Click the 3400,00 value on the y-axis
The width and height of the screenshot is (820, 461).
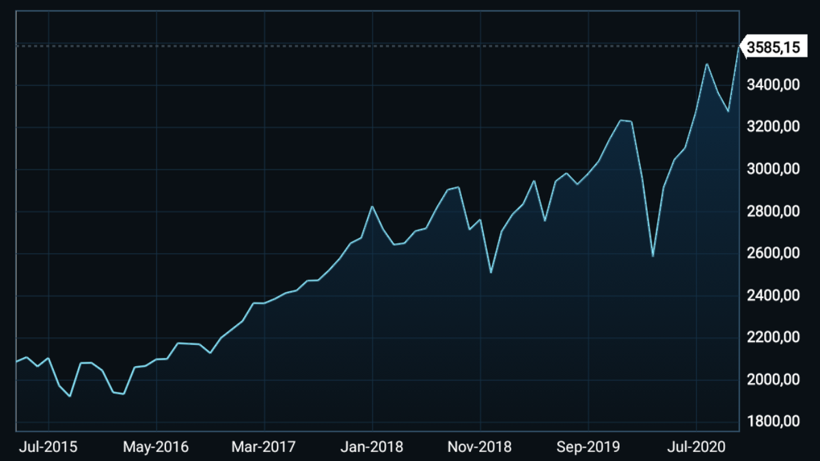point(773,85)
